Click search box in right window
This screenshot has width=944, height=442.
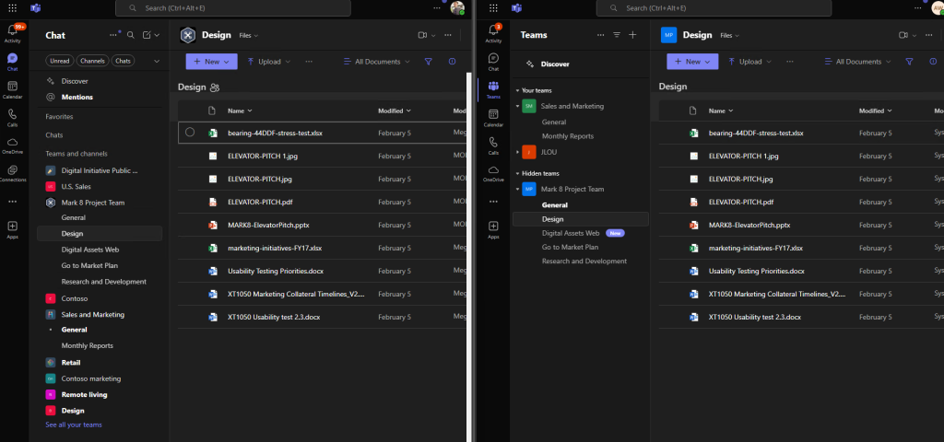pos(714,8)
